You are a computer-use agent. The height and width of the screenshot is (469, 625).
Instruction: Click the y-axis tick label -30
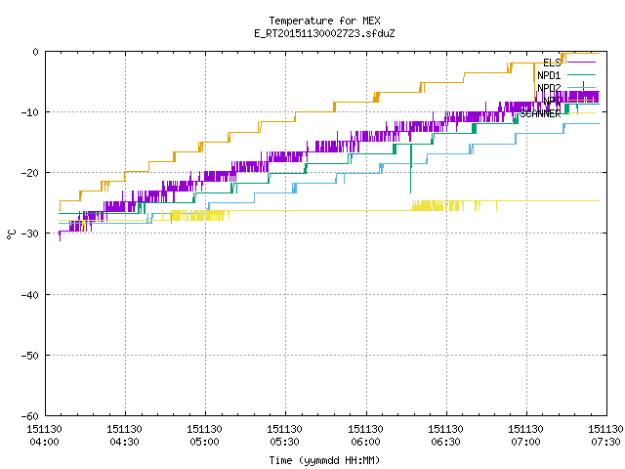click(x=30, y=234)
